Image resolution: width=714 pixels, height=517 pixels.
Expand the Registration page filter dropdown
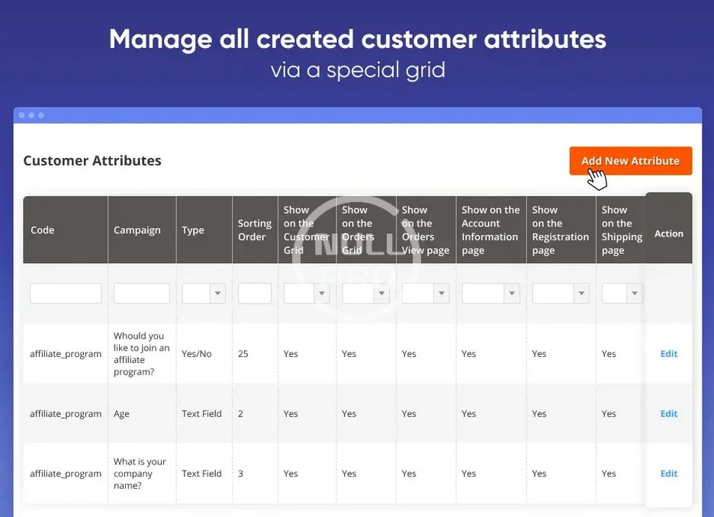pos(561,294)
